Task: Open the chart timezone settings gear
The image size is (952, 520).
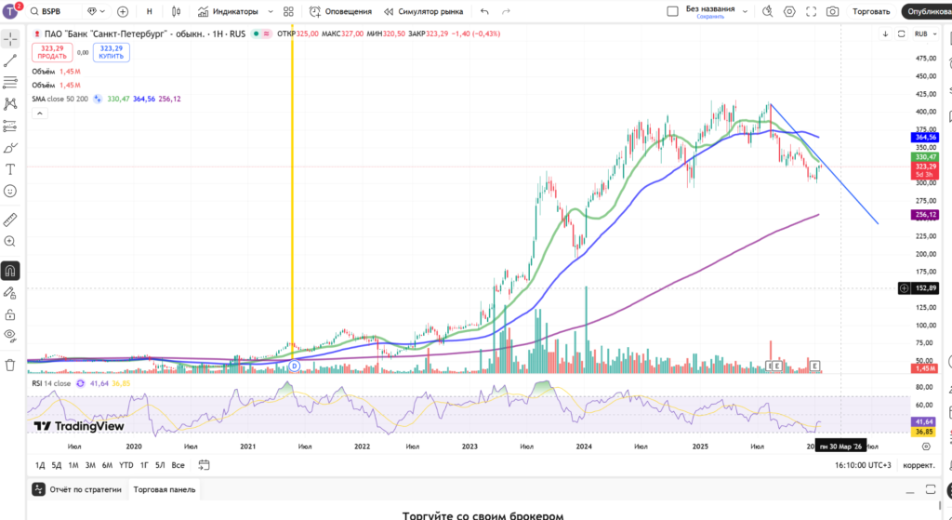Action: 926,447
